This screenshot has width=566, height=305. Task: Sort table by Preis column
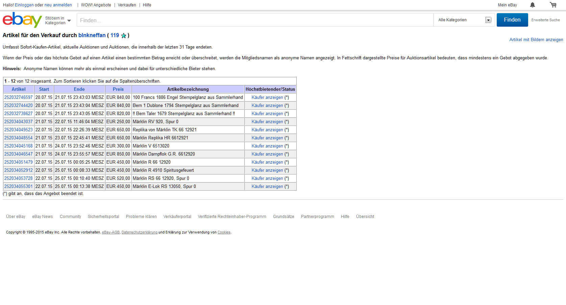[118, 89]
